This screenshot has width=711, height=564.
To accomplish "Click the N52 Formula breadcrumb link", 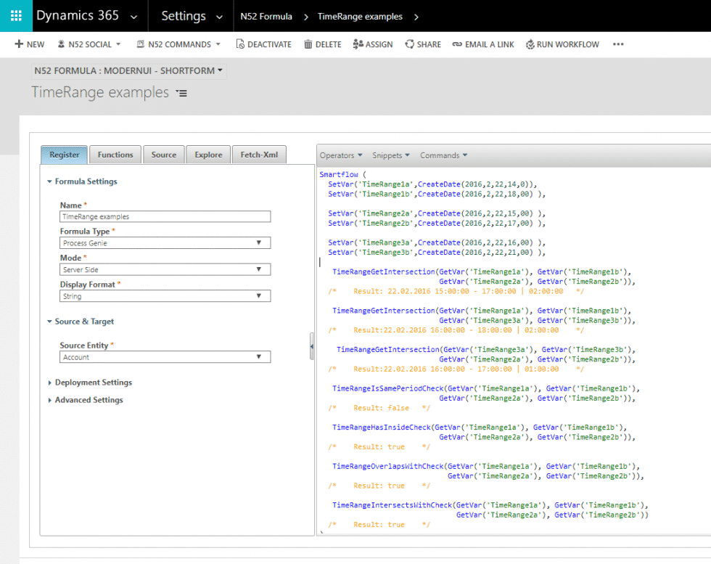I will [266, 17].
